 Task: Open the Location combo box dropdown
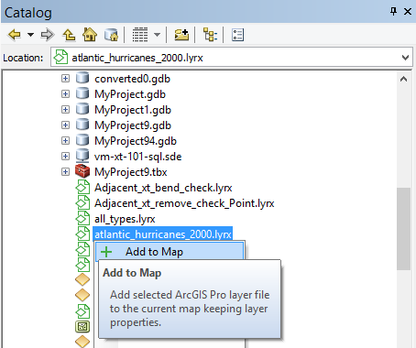(406, 58)
